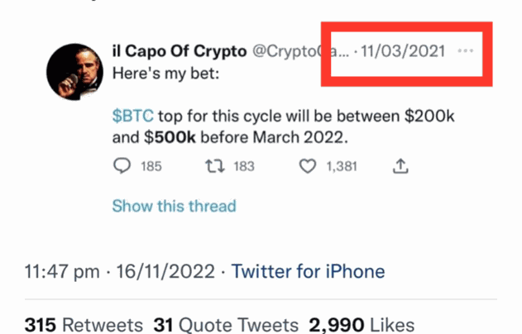522x334 pixels.
Task: Click the reply speech bubble icon
Action: pyautogui.click(x=122, y=166)
